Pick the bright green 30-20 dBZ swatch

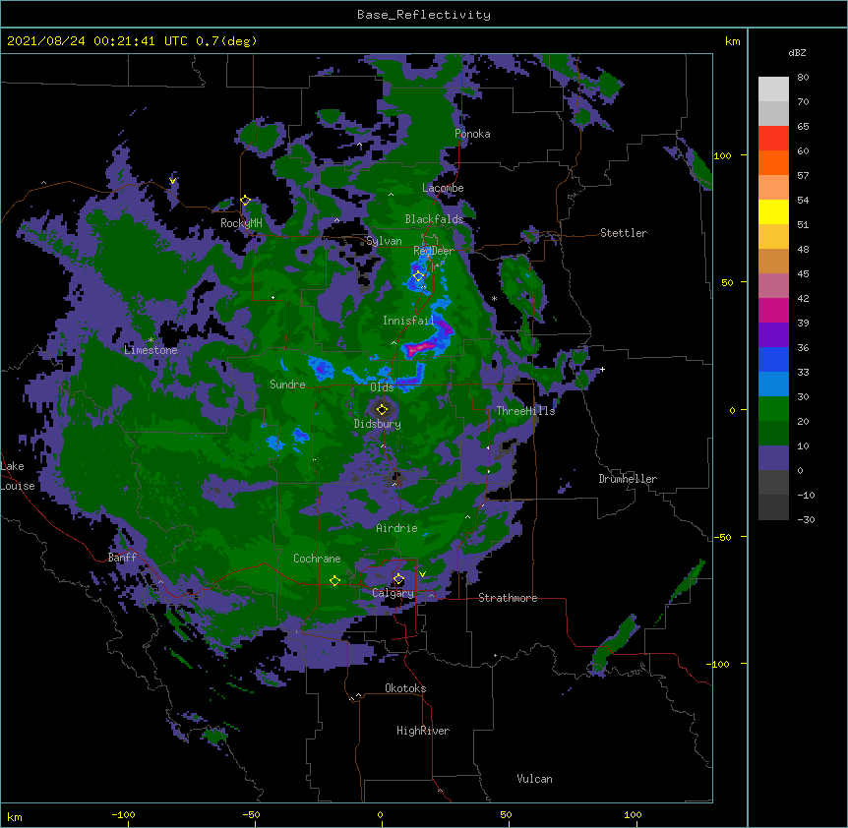(x=773, y=409)
